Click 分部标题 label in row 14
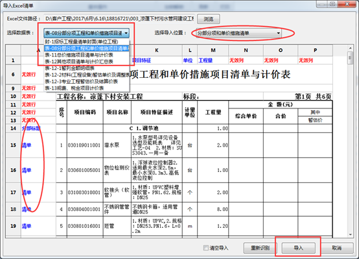 pyautogui.click(x=31, y=129)
